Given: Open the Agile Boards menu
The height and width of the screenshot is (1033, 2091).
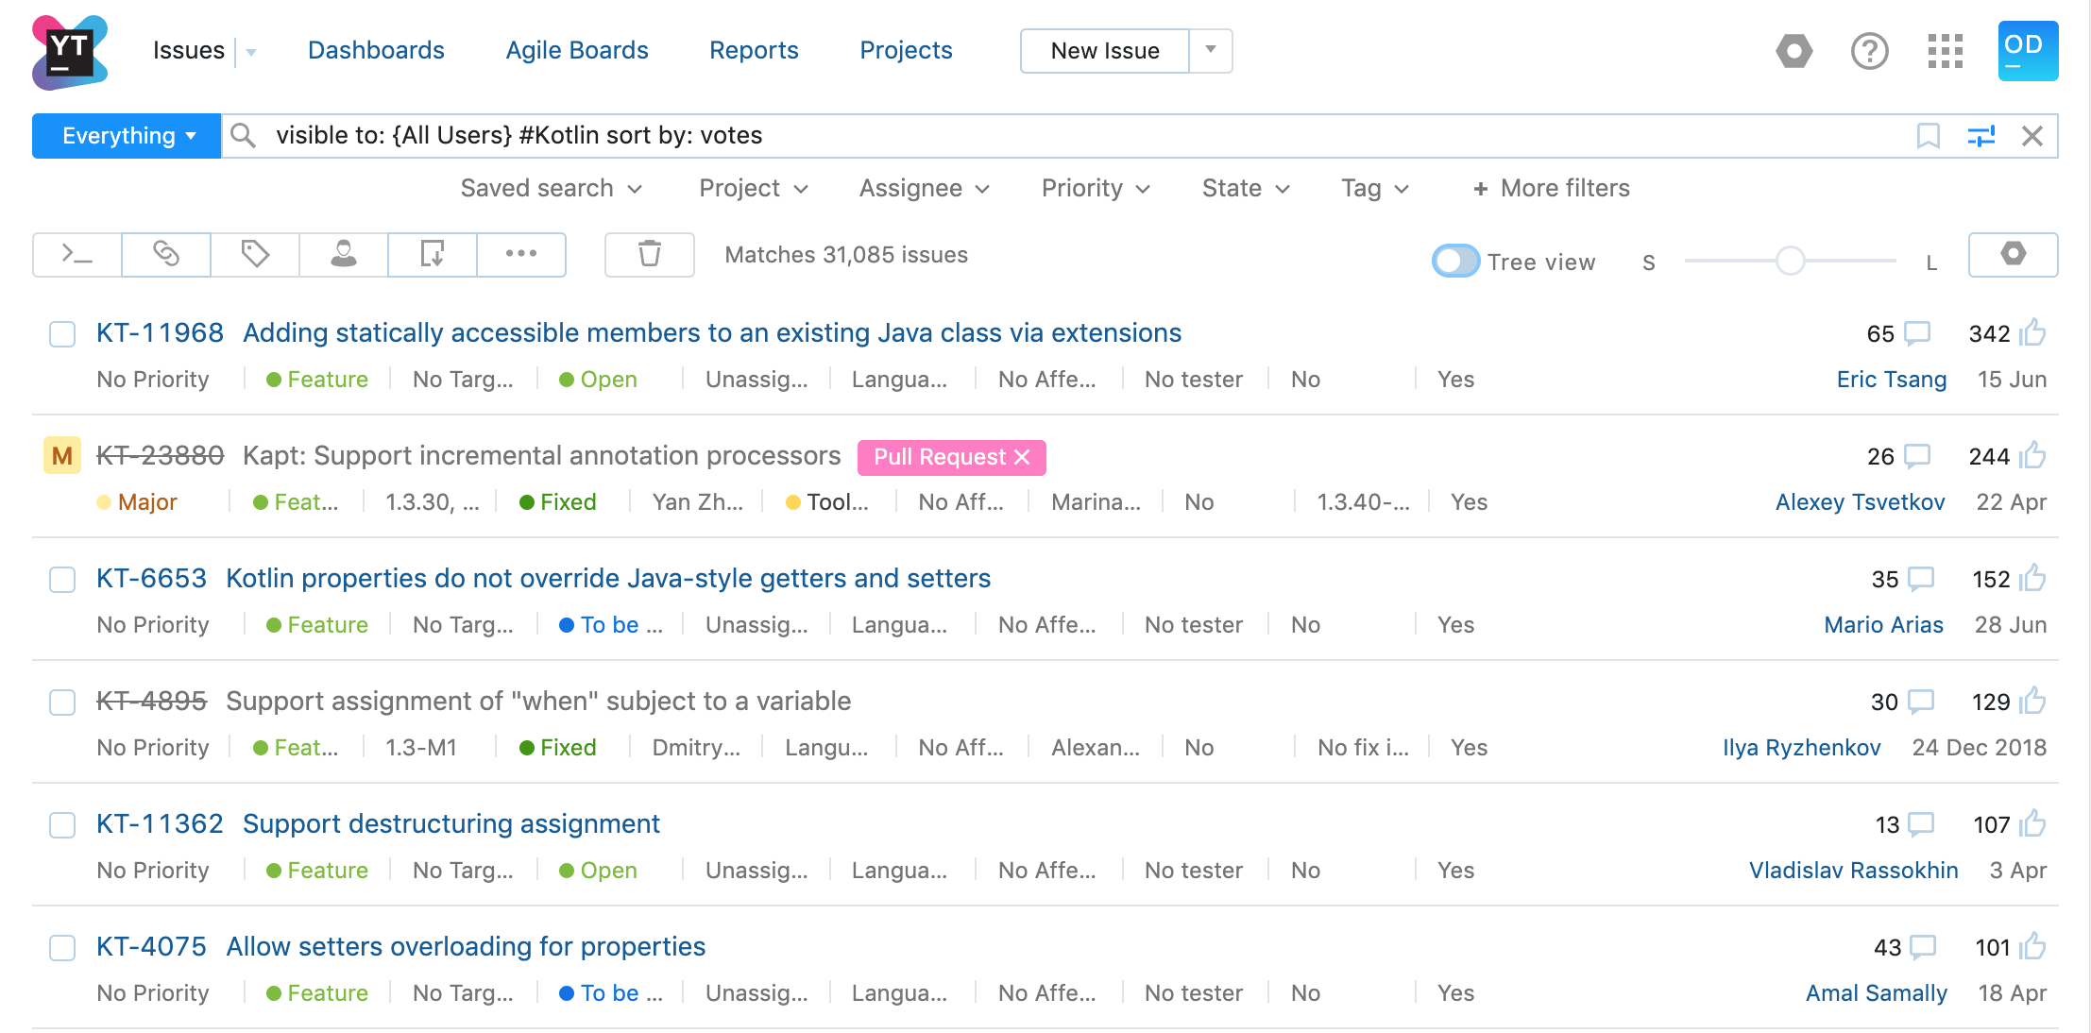Looking at the screenshot, I should click(x=576, y=49).
